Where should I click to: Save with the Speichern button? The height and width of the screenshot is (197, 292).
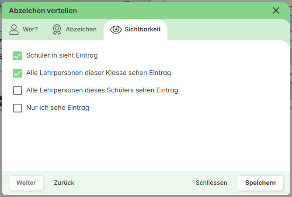[261, 183]
